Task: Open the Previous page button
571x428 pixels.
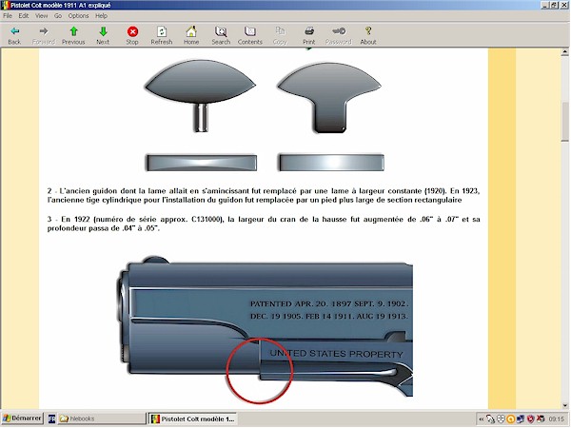Action: click(x=73, y=35)
